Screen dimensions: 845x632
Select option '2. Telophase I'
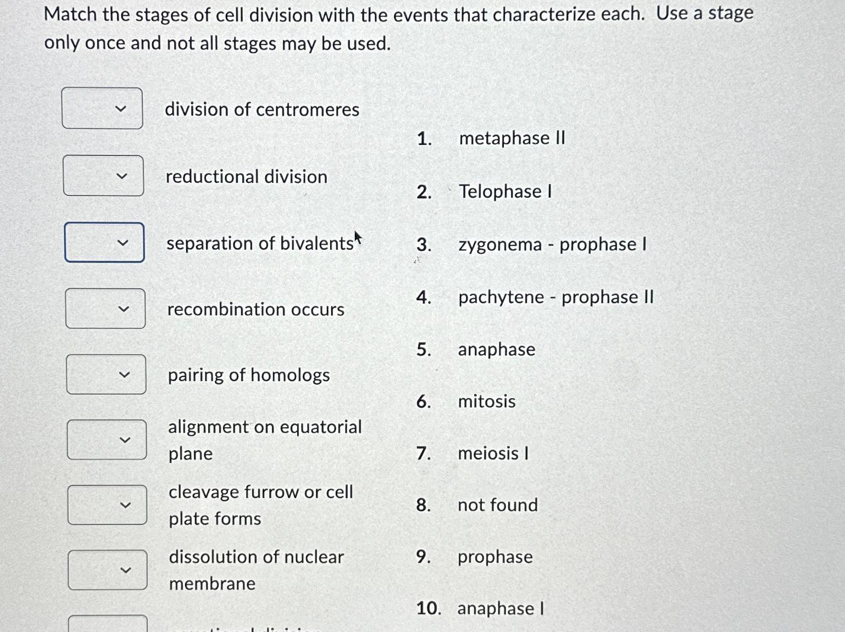click(505, 192)
